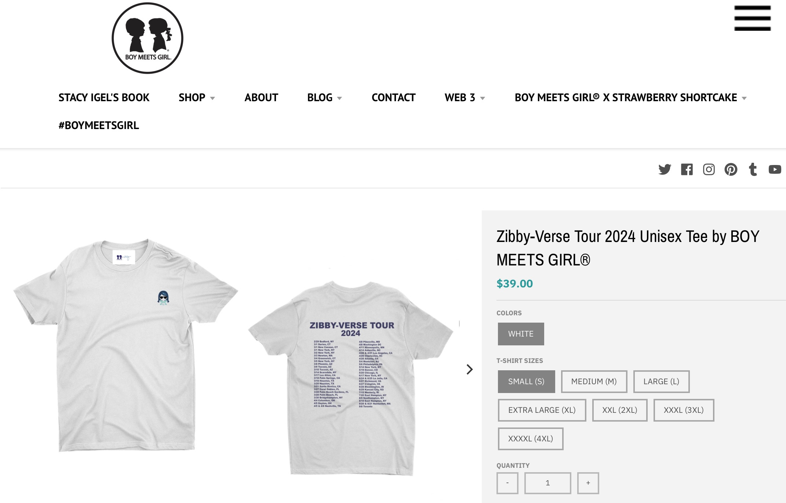This screenshot has height=503, width=786.
Task: Visit the Twitter profile icon
Action: pyautogui.click(x=665, y=169)
